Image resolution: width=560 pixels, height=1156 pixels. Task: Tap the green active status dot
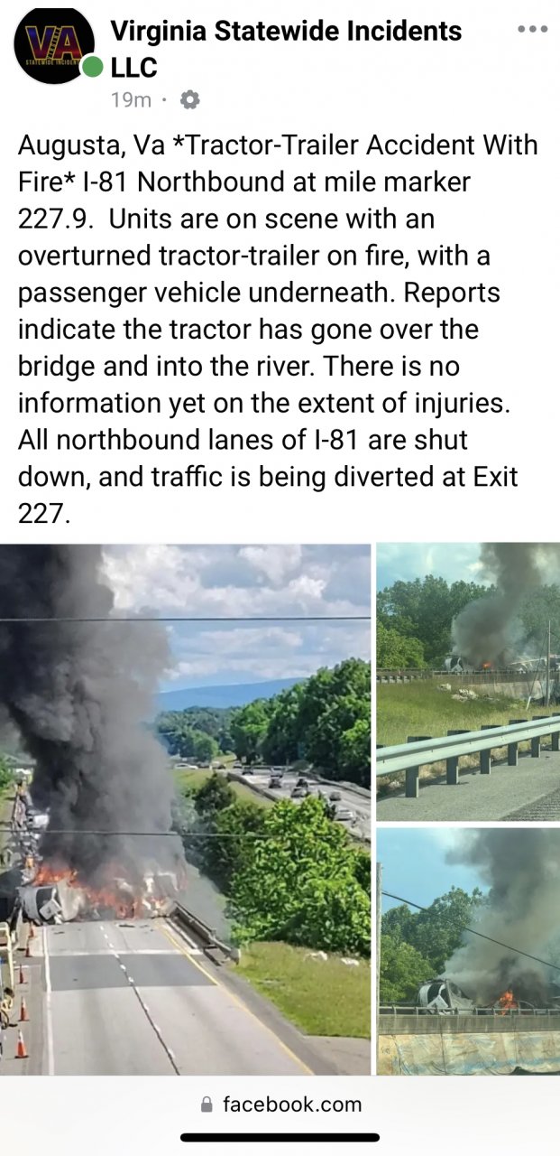click(x=92, y=69)
